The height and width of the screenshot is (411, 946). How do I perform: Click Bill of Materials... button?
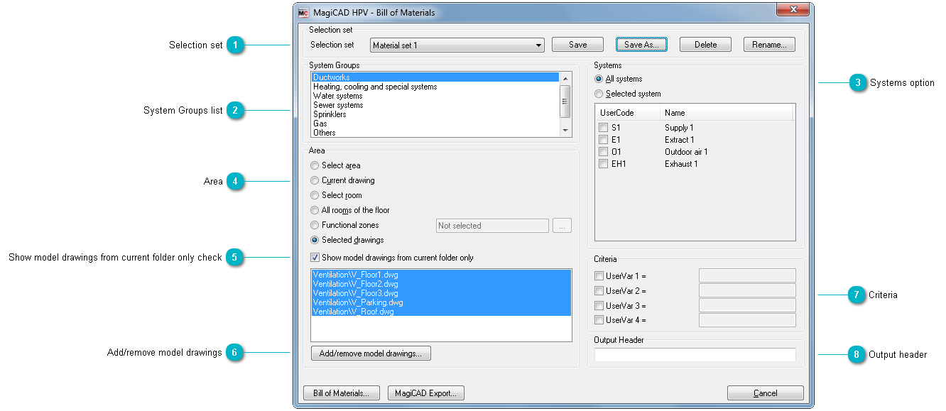[342, 393]
